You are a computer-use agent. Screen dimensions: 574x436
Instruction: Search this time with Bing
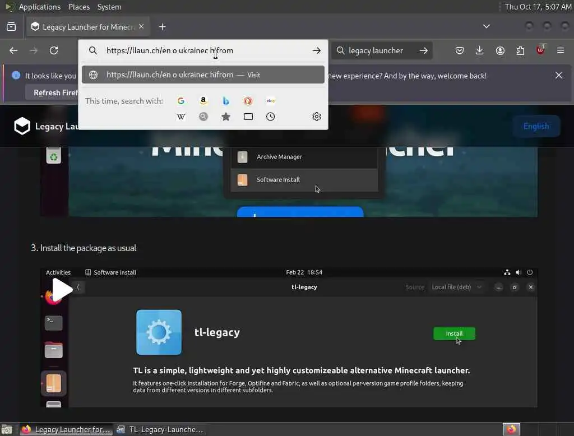pos(226,101)
